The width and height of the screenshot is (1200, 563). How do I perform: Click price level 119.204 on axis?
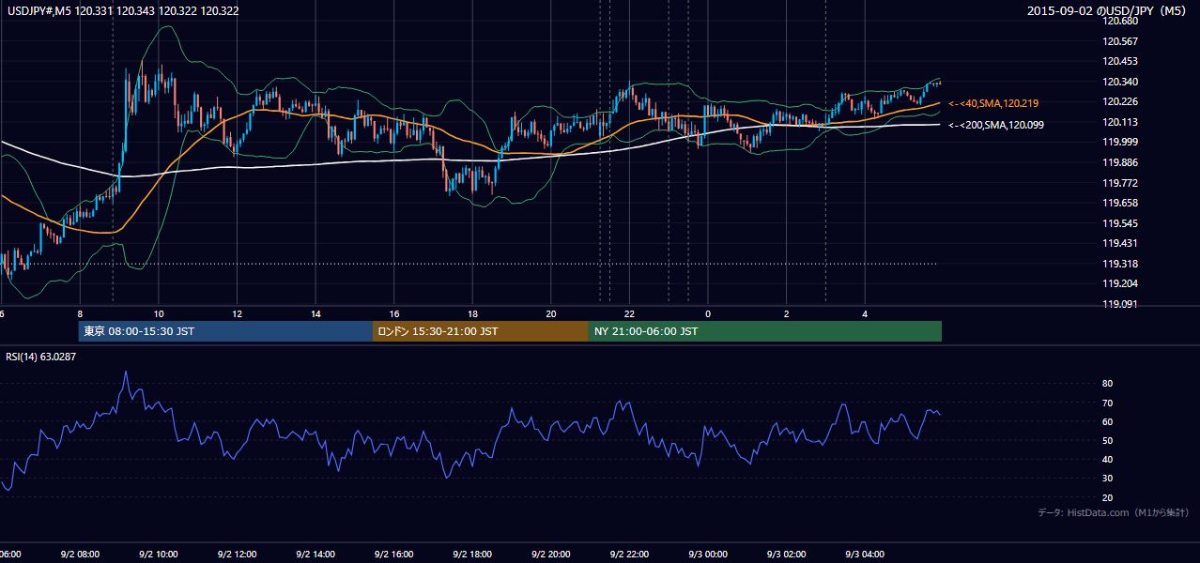[1119, 283]
